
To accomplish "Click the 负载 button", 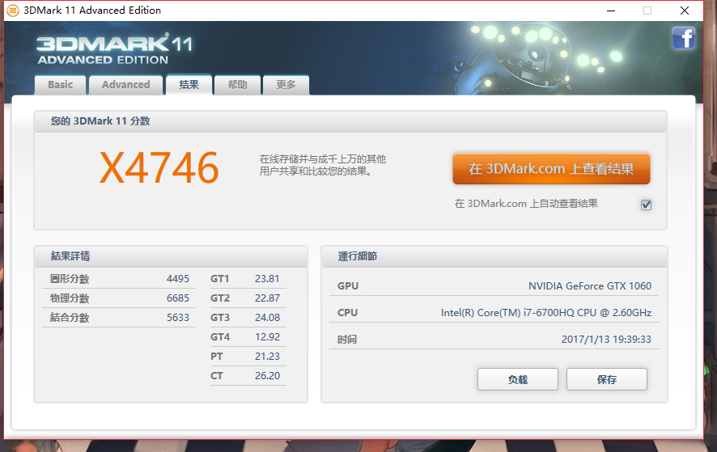I will click(518, 379).
